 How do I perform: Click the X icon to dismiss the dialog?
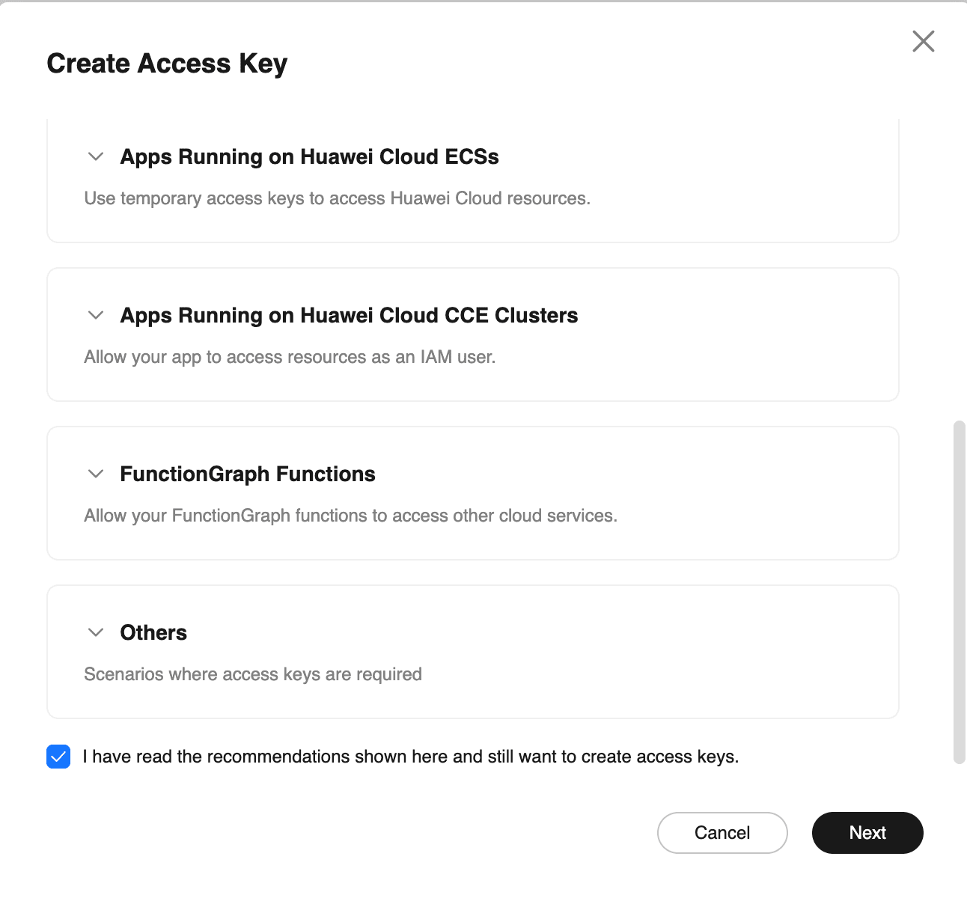coord(923,41)
